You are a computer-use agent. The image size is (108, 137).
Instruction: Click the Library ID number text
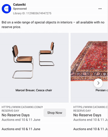pos(32,13)
